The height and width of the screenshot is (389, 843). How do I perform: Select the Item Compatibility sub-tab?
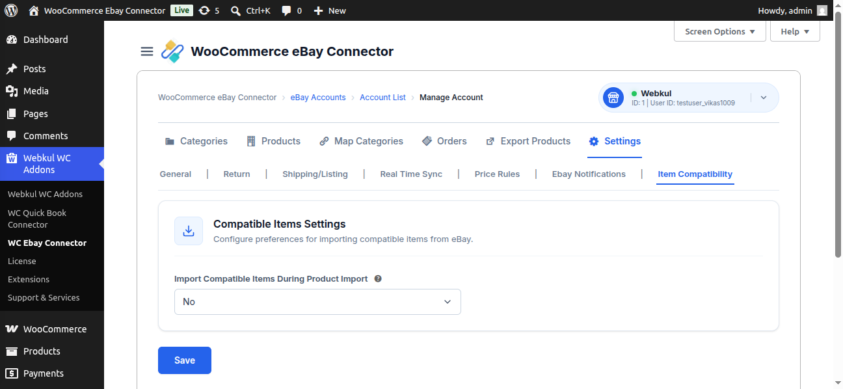click(695, 174)
